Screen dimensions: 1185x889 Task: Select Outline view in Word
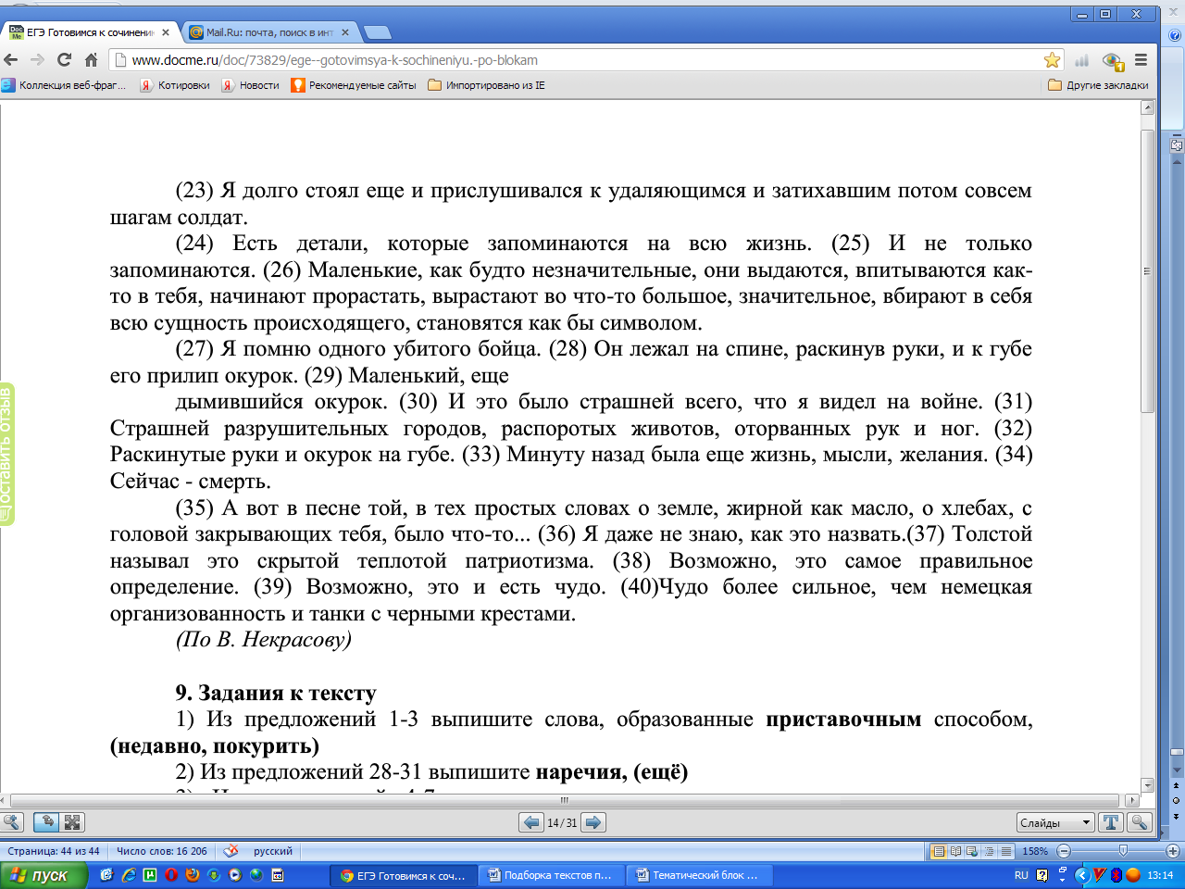pos(989,851)
